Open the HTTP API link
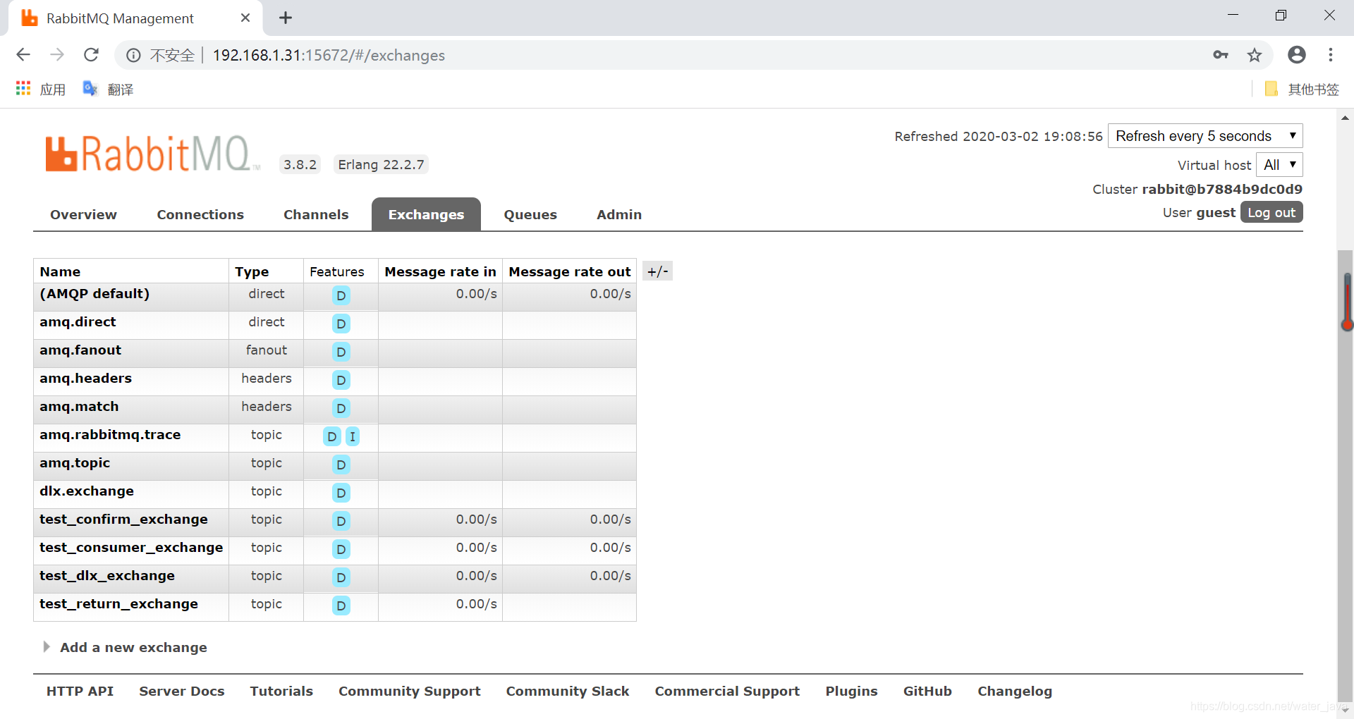Image resolution: width=1354 pixels, height=719 pixels. click(x=80, y=691)
